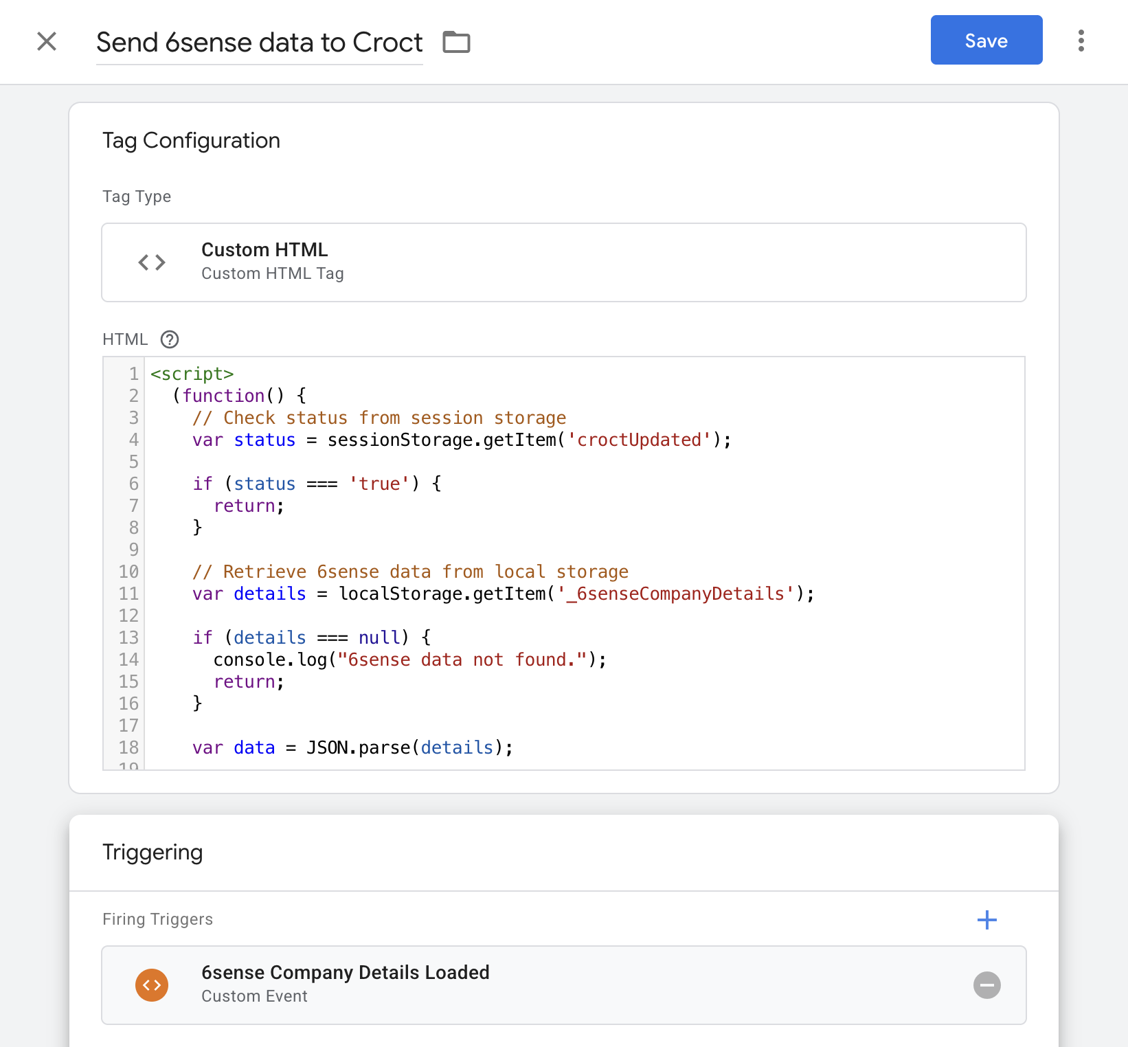Click the sessionStorage.getItem 'croctUpdated' line

pyautogui.click(x=462, y=440)
